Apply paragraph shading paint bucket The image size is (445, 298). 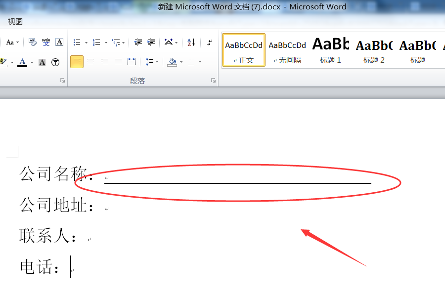click(172, 62)
